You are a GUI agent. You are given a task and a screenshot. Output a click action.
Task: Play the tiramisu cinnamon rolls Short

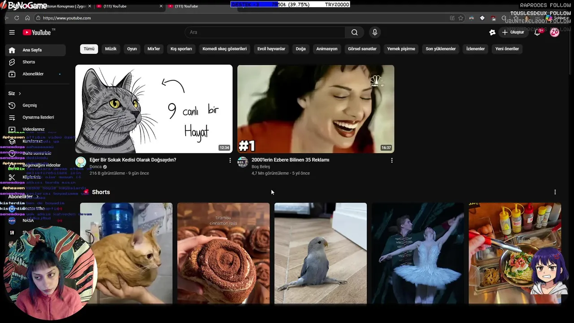click(223, 253)
